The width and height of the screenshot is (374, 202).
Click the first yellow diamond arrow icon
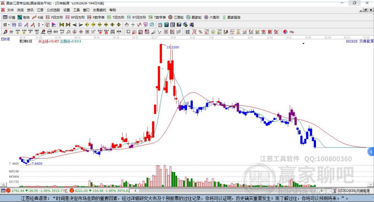(87, 25)
